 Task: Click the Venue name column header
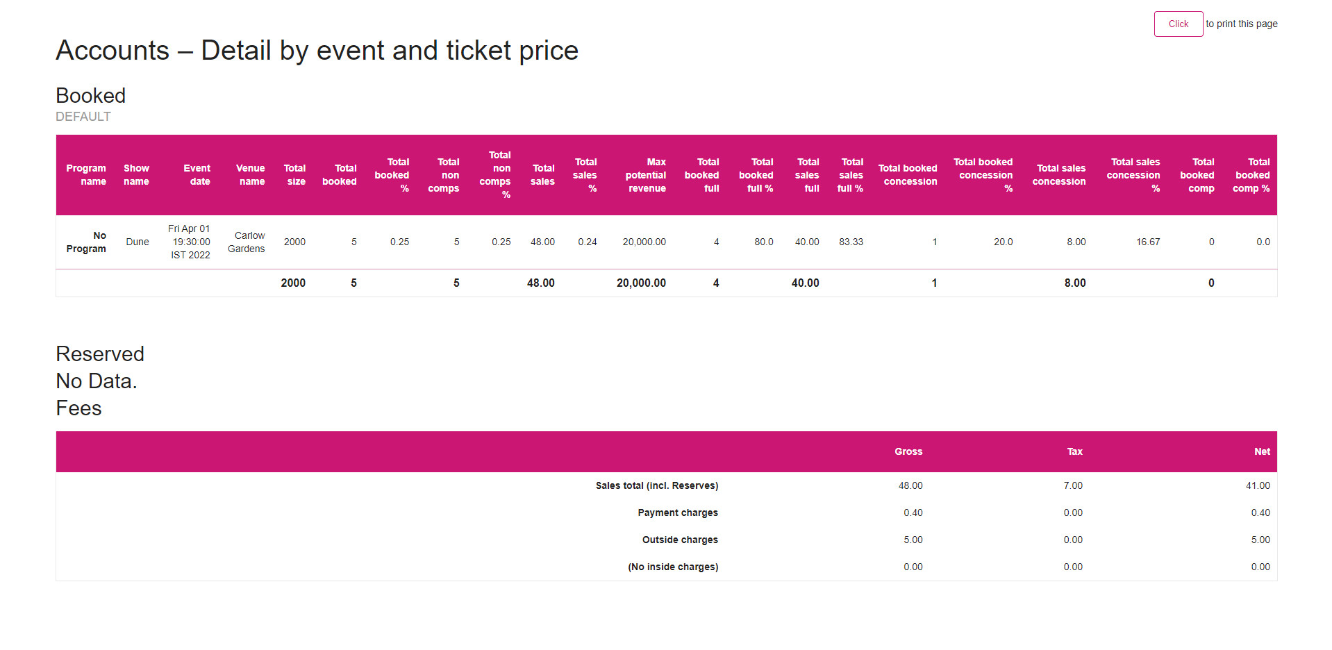(250, 174)
